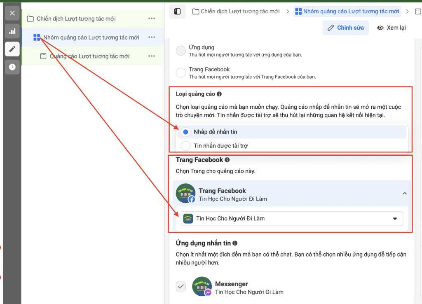This screenshot has width=422, height=304.
Task: Toggle the side panel layout icon
Action: [x=177, y=11]
